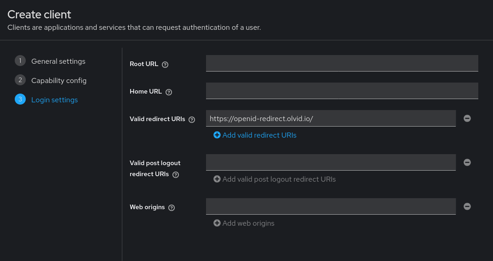Show help for post logout redirect URIs

(176, 175)
